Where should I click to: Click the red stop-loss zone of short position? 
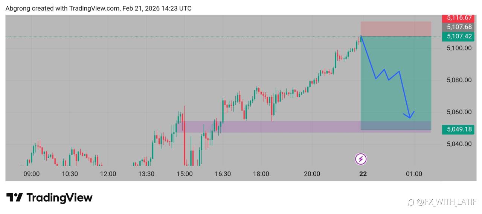click(396, 29)
